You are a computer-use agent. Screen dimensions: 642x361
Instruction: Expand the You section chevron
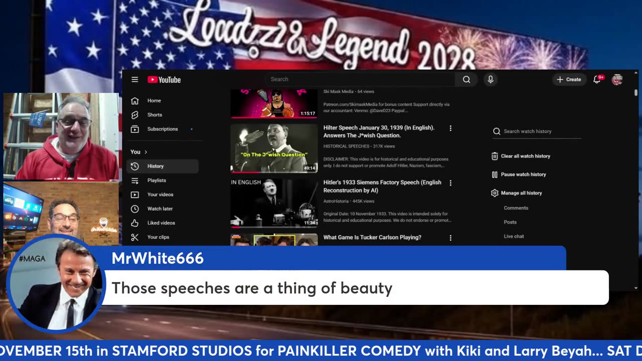coord(146,152)
